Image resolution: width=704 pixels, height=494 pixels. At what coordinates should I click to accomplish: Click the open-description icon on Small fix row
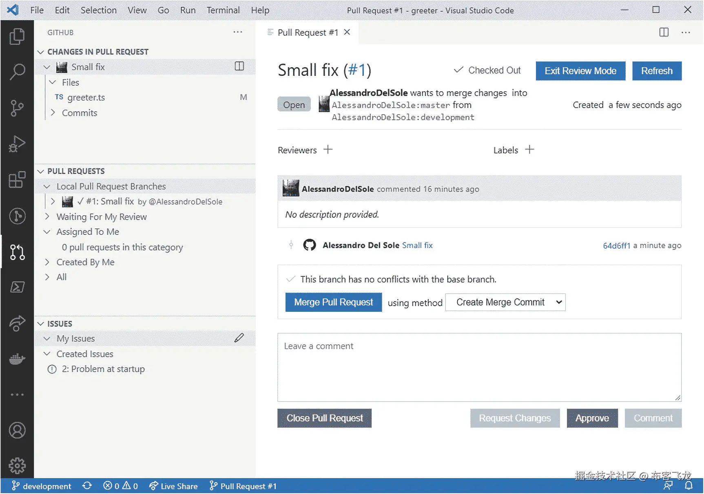(x=239, y=66)
